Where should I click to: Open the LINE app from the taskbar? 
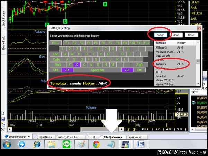click(67, 145)
